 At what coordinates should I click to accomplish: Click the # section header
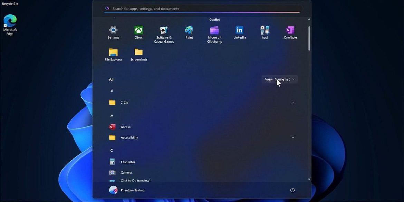[112, 91]
